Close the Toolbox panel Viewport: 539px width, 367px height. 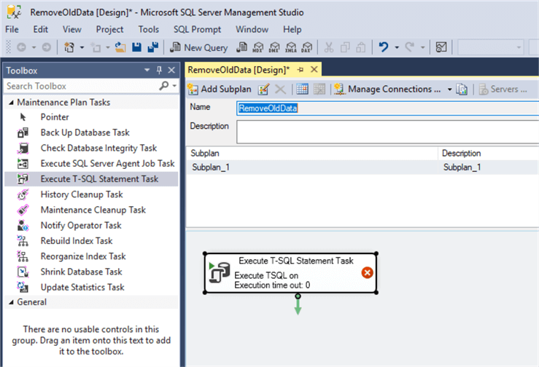pyautogui.click(x=171, y=70)
